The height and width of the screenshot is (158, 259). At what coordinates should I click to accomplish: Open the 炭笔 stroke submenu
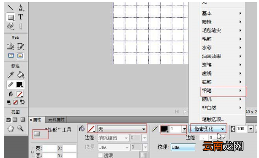[223, 65]
